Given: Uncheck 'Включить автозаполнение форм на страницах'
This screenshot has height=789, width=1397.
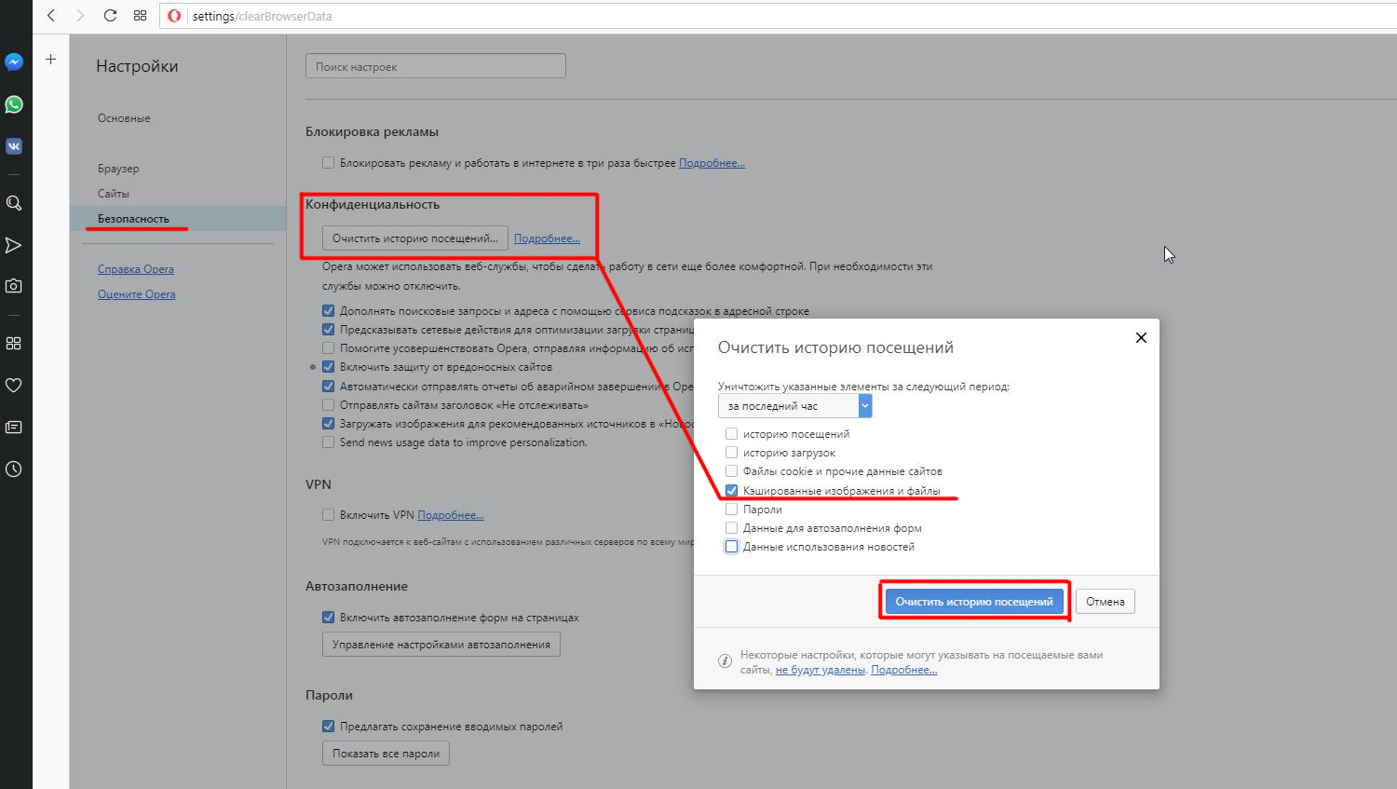Looking at the screenshot, I should click(x=328, y=618).
